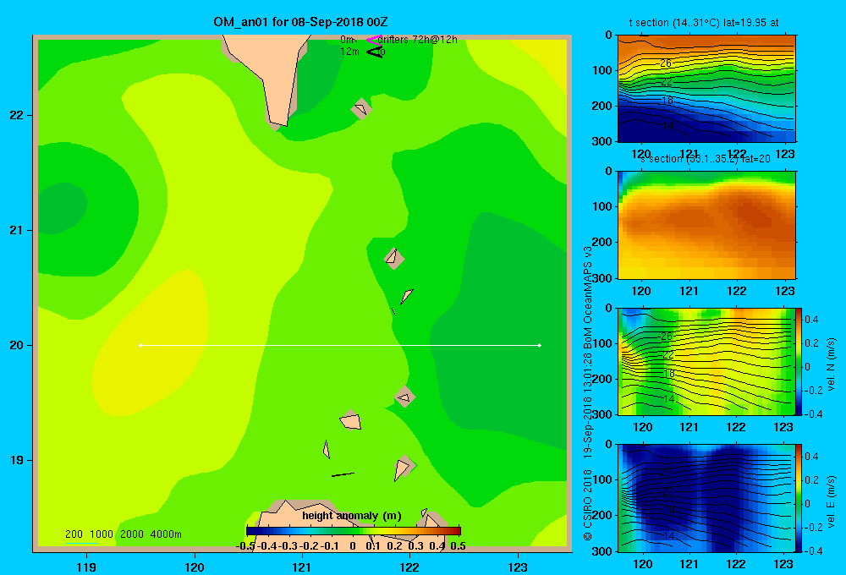Select the left endpoint of the white section line
The width and height of the screenshot is (846, 575).
pos(140,345)
